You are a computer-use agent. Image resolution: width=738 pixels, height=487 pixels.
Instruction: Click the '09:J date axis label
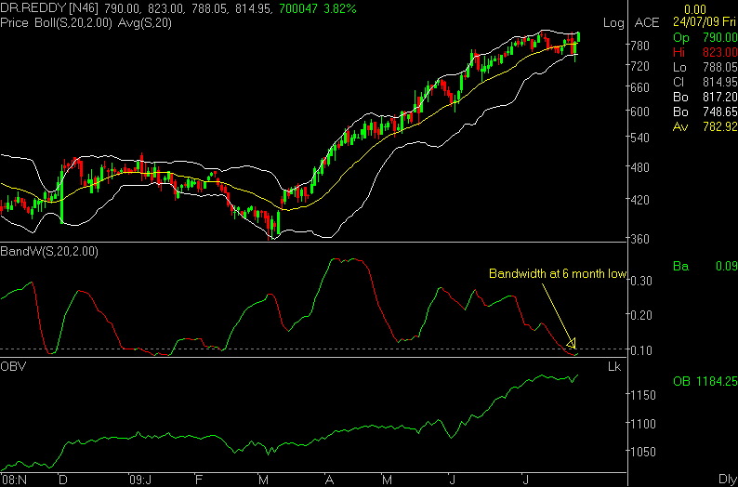coord(140,480)
